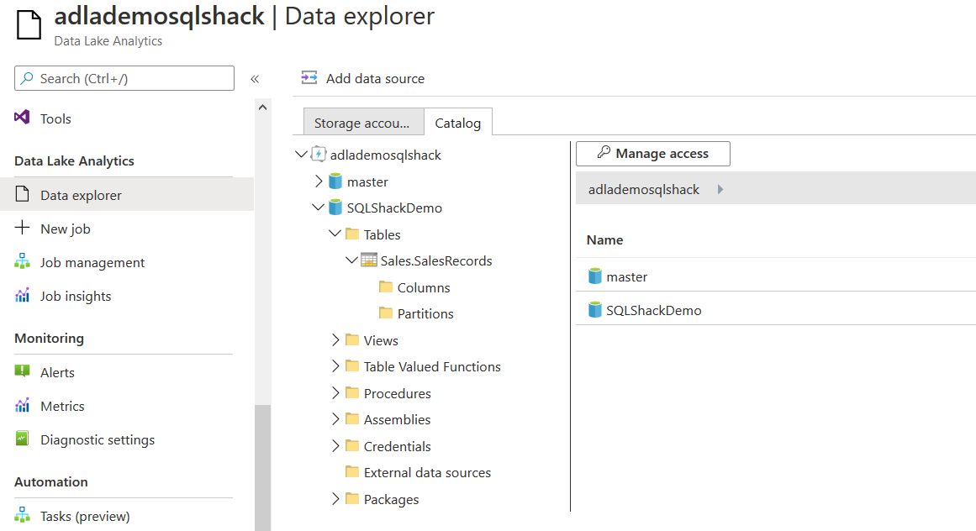The width and height of the screenshot is (976, 531).
Task: Open Job insights chart icon
Action: click(x=23, y=296)
